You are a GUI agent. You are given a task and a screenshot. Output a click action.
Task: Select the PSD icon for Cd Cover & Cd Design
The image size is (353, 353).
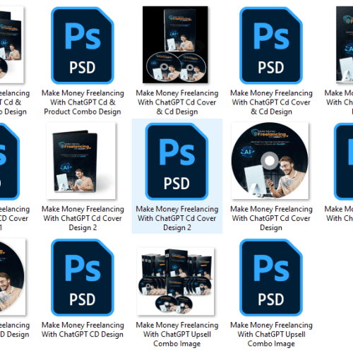pyautogui.click(x=271, y=45)
